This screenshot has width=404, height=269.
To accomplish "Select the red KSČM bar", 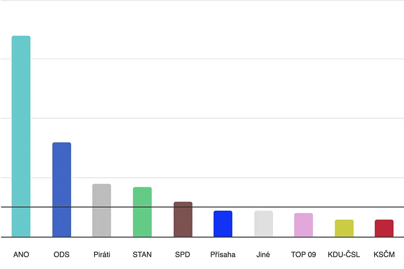I will 384,228.
